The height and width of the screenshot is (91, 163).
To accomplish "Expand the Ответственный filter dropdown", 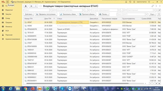I will click(x=154, y=10).
